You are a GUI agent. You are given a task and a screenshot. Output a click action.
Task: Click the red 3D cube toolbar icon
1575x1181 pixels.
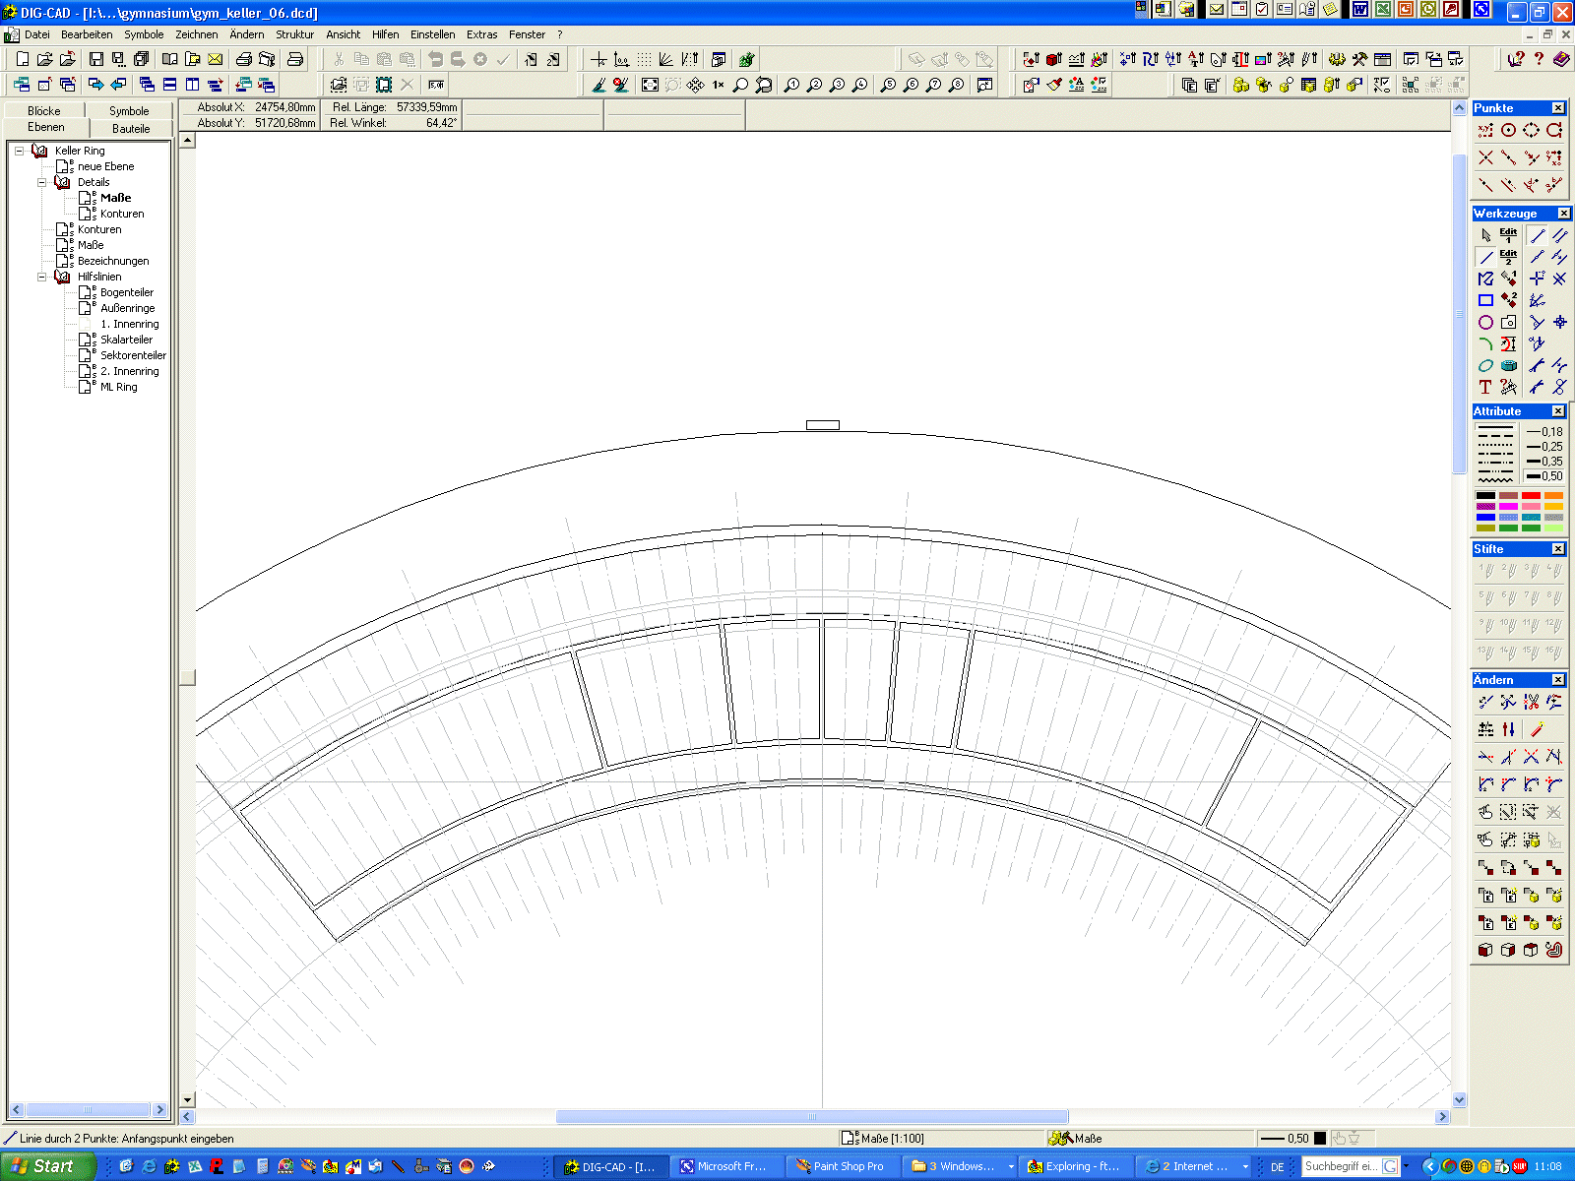pyautogui.click(x=1053, y=59)
